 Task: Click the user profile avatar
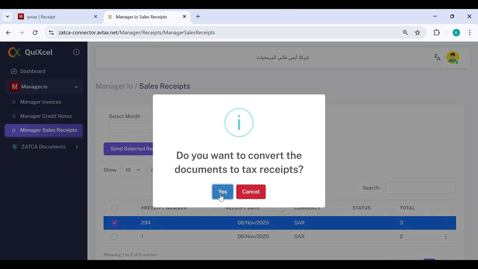(453, 57)
